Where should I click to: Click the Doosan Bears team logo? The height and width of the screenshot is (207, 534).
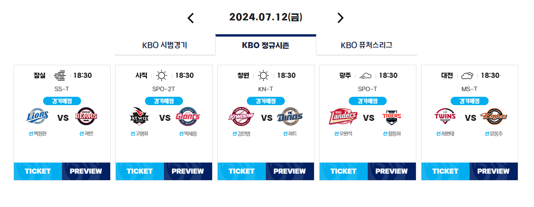[x=87, y=117]
